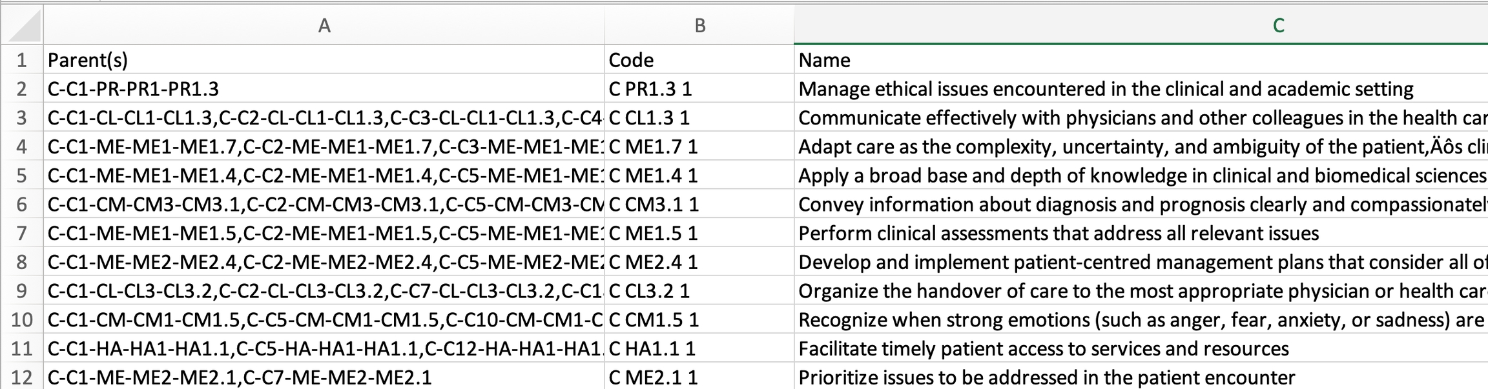
Task: Click 'Prioritize issues to be addressed' cell
Action: pyautogui.click(x=1141, y=377)
